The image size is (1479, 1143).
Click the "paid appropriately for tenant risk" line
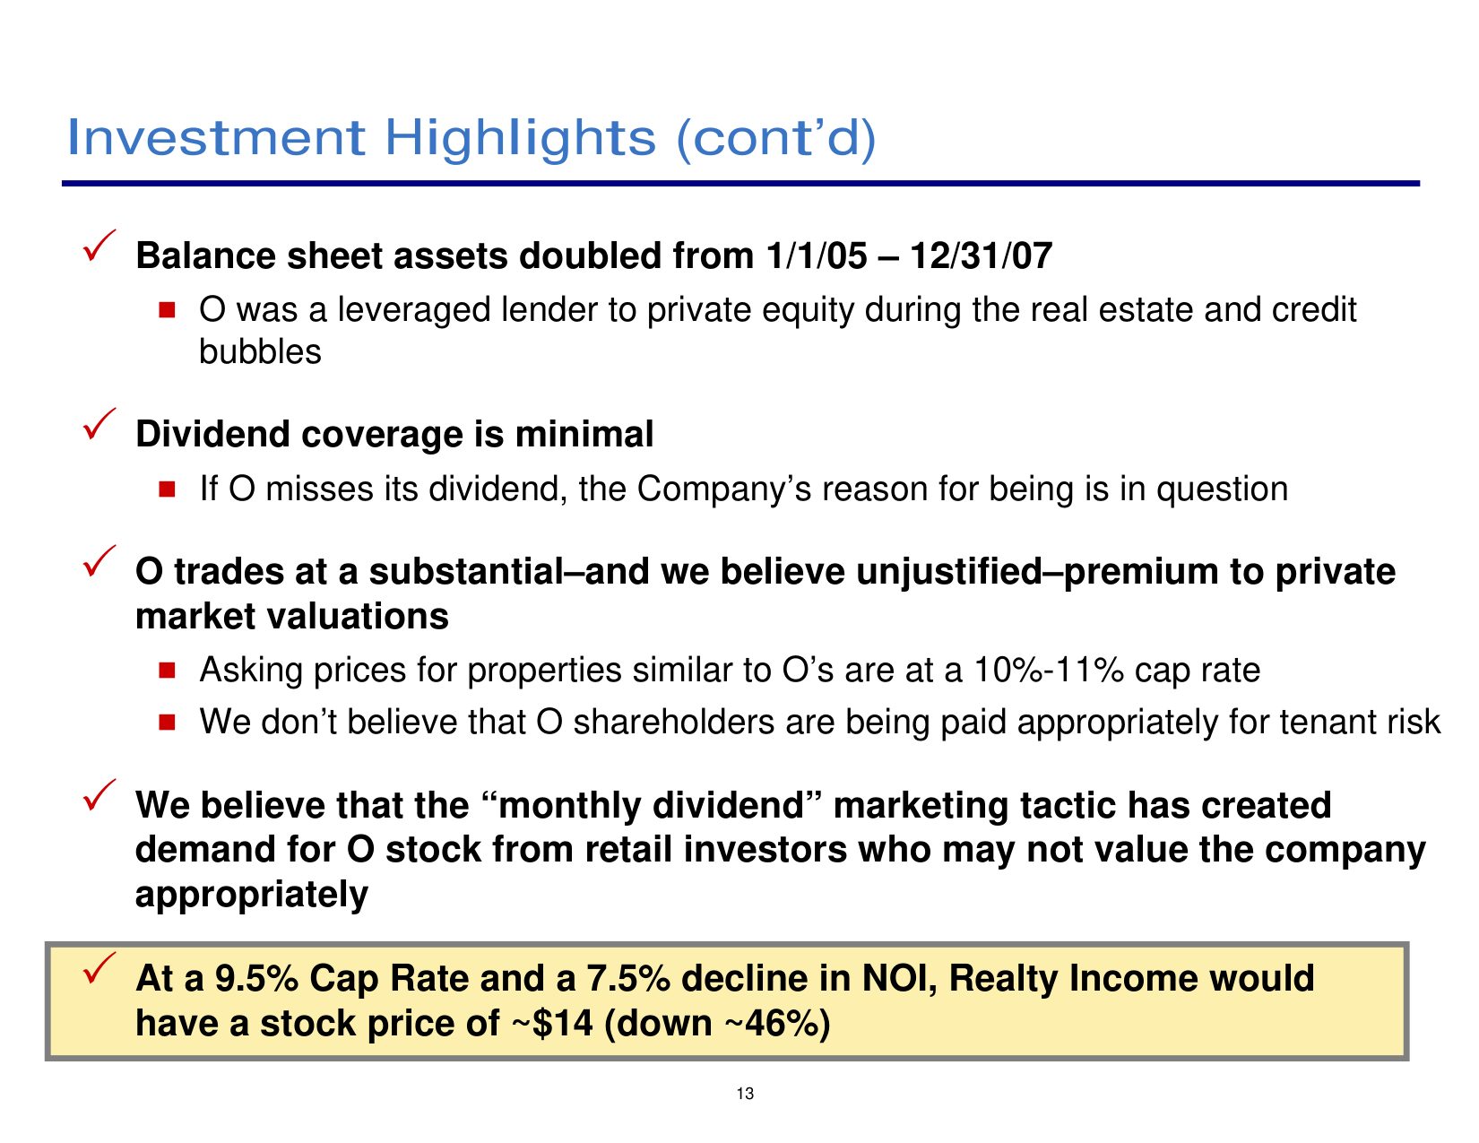coord(819,723)
